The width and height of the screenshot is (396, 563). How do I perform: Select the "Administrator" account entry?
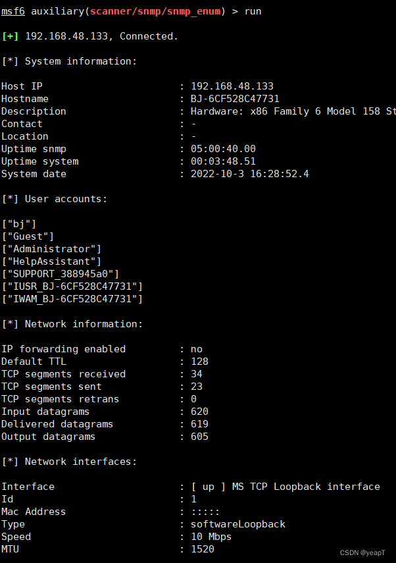[52, 249]
